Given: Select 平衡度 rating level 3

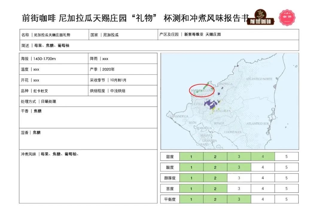Looking at the screenshot, I should pos(239,199).
